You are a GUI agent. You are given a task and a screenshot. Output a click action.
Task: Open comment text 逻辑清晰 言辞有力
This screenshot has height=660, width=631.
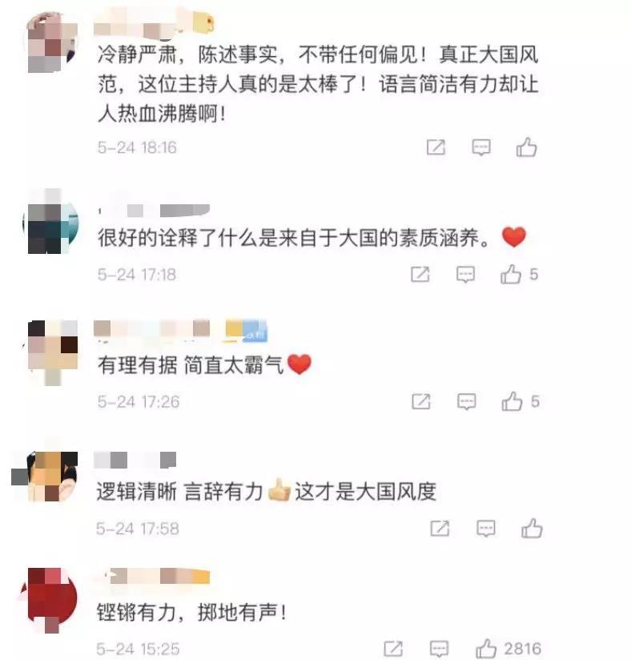(x=179, y=491)
